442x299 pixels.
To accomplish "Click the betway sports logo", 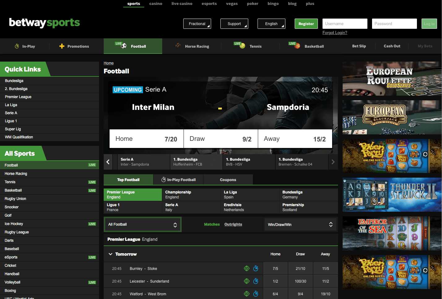I will [x=45, y=23].
